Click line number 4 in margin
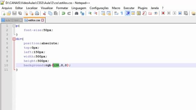This screenshot has width=196, height=110. [7, 39]
